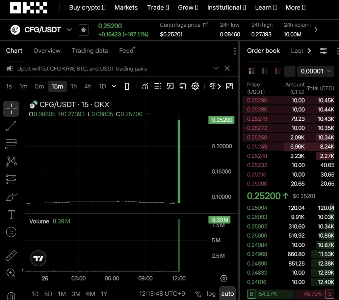Show only buy orders view
339x300 pixels.
pos(265,71)
